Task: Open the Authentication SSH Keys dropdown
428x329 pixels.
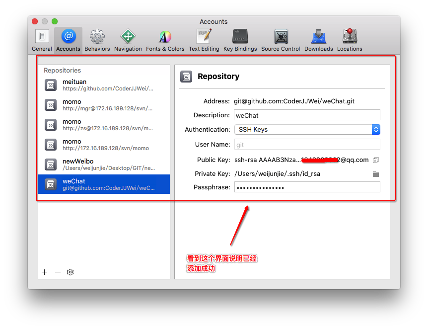Action: click(x=307, y=130)
